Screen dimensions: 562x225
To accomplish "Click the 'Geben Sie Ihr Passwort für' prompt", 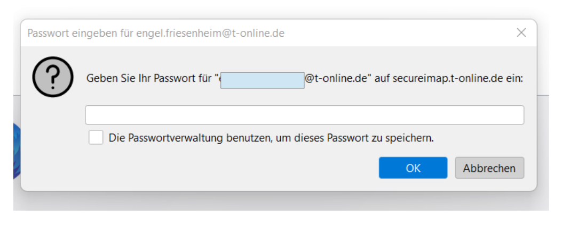I will pos(149,78).
